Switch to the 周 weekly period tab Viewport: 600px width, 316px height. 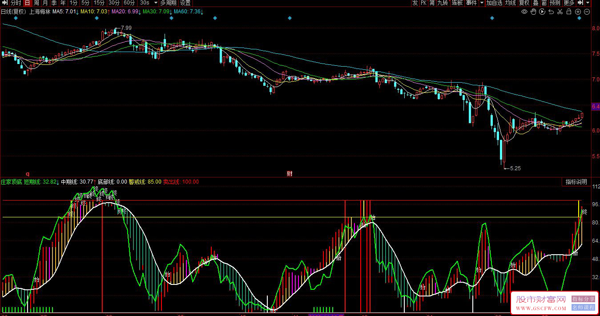click(36, 3)
